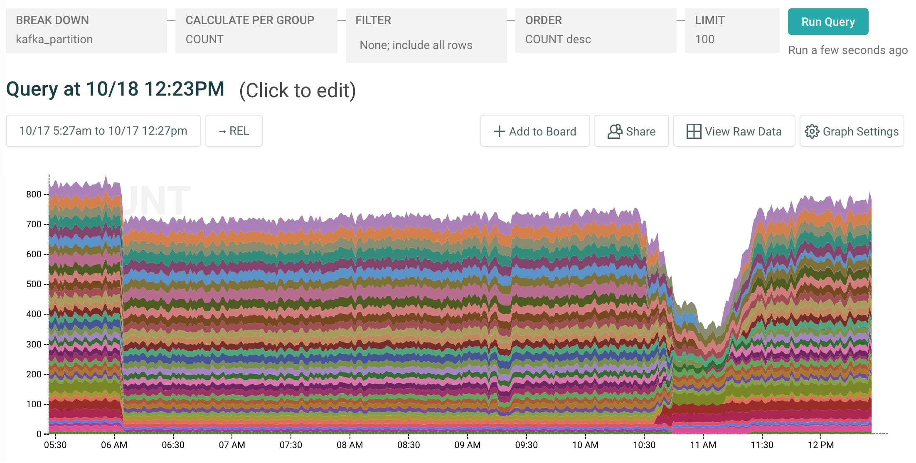Click the Add to Board label text
This screenshot has height=463, width=916.
542,131
